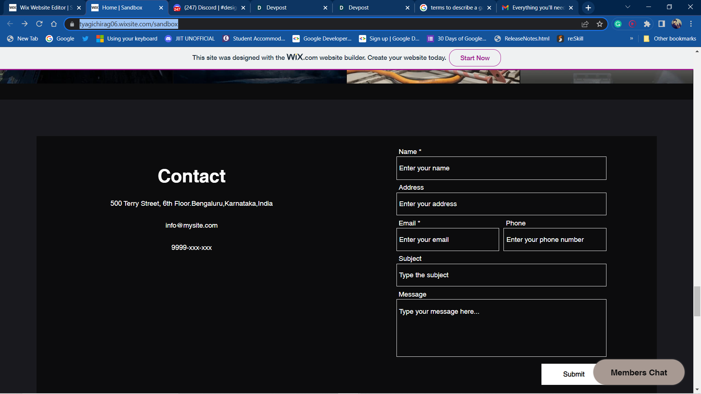Open the Chrome three-dot menu
This screenshot has width=701, height=394.
pyautogui.click(x=691, y=24)
